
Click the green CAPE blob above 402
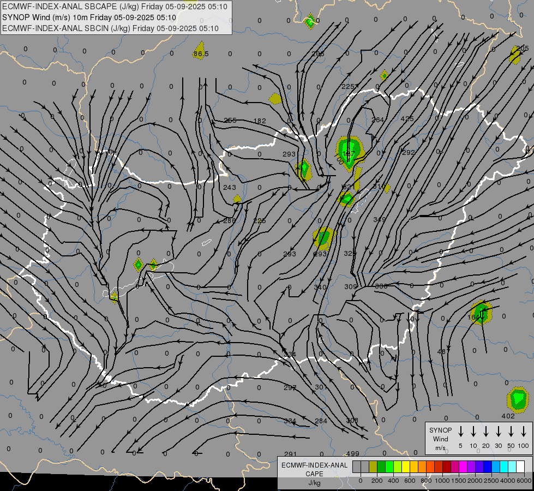point(518,399)
